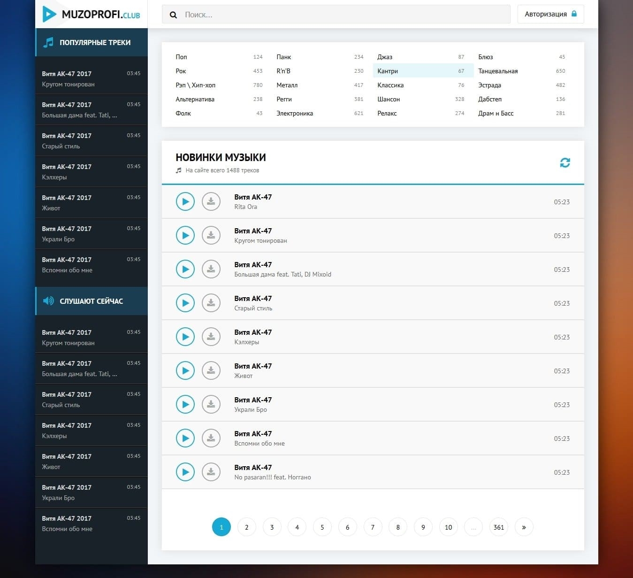Jump to last page 361
Image resolution: width=633 pixels, height=578 pixels.
pos(499,527)
